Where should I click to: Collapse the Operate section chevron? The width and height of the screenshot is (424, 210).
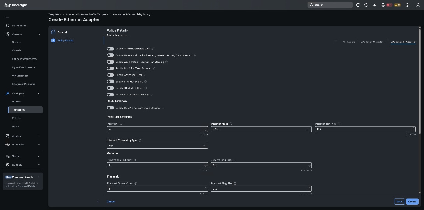(39, 34)
